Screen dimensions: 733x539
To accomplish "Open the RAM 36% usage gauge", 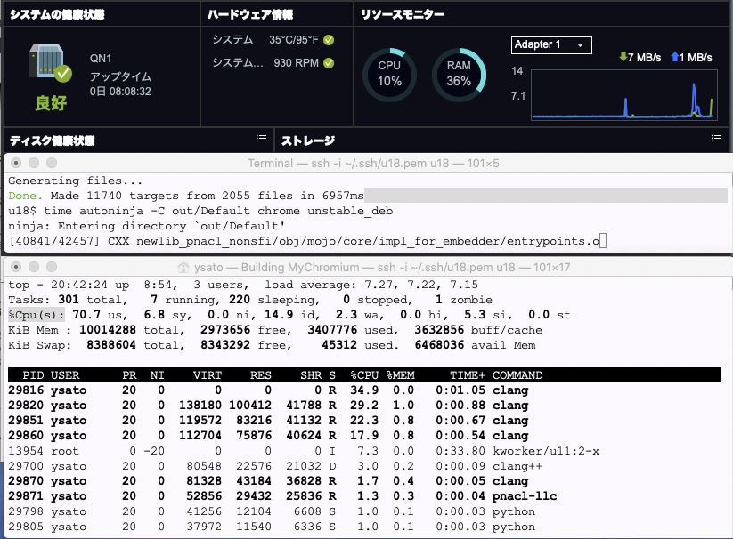I will coord(458,74).
